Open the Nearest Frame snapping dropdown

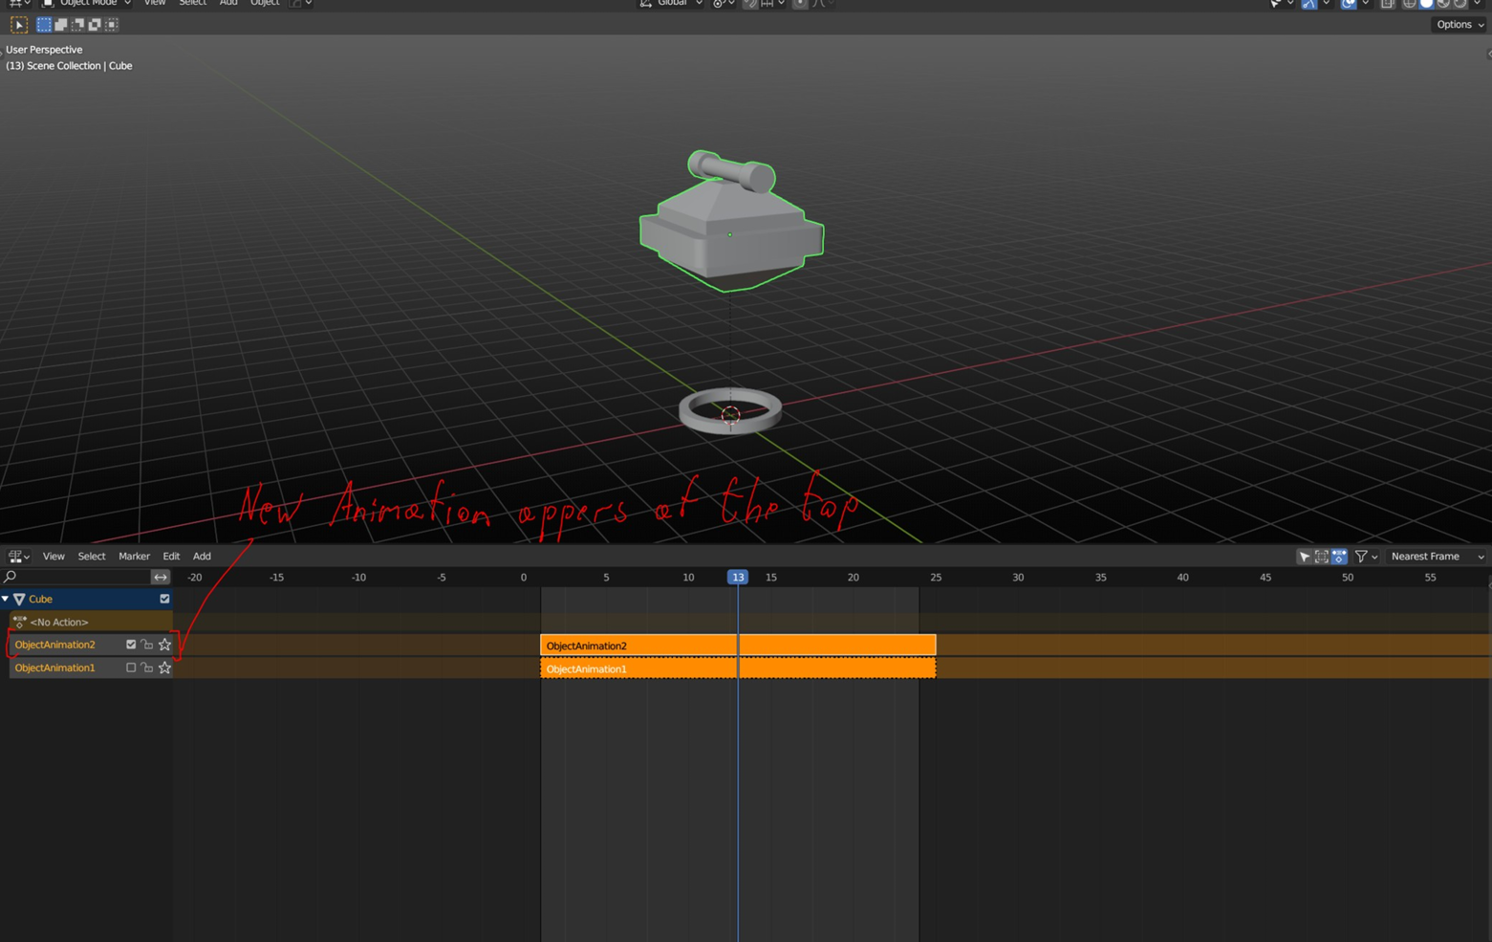[x=1437, y=557]
